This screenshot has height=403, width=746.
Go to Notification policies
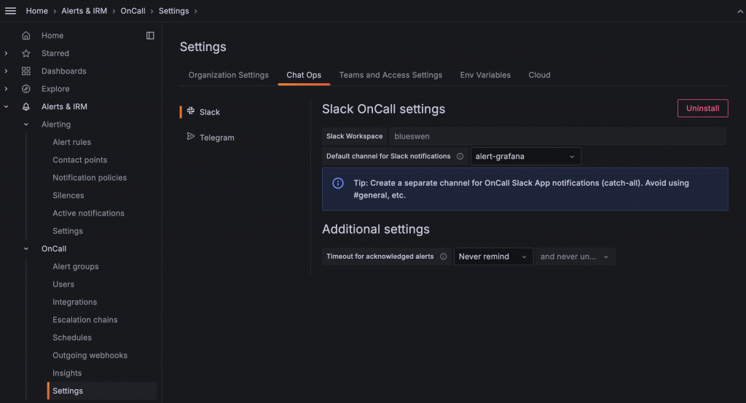point(90,178)
